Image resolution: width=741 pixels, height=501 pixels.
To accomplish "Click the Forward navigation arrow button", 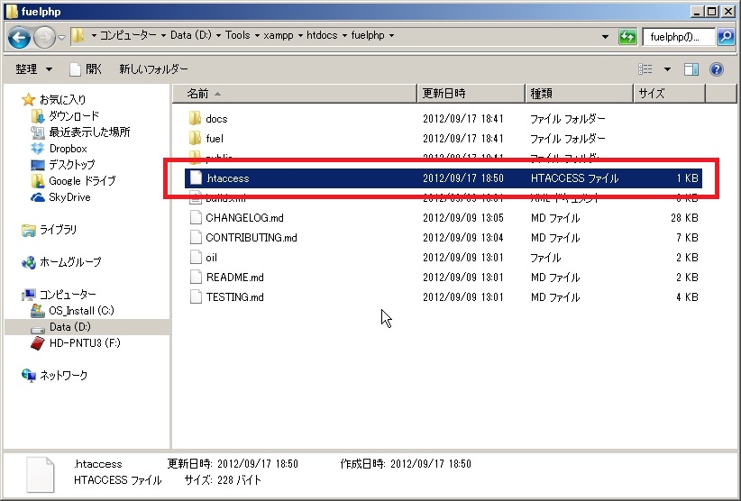I will pos(44,37).
